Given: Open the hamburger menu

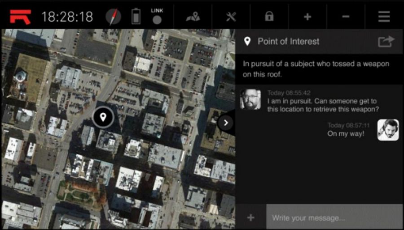Looking at the screenshot, I should [x=384, y=17].
